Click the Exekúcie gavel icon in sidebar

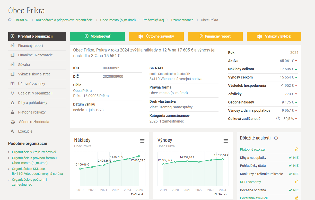[x=12, y=131]
